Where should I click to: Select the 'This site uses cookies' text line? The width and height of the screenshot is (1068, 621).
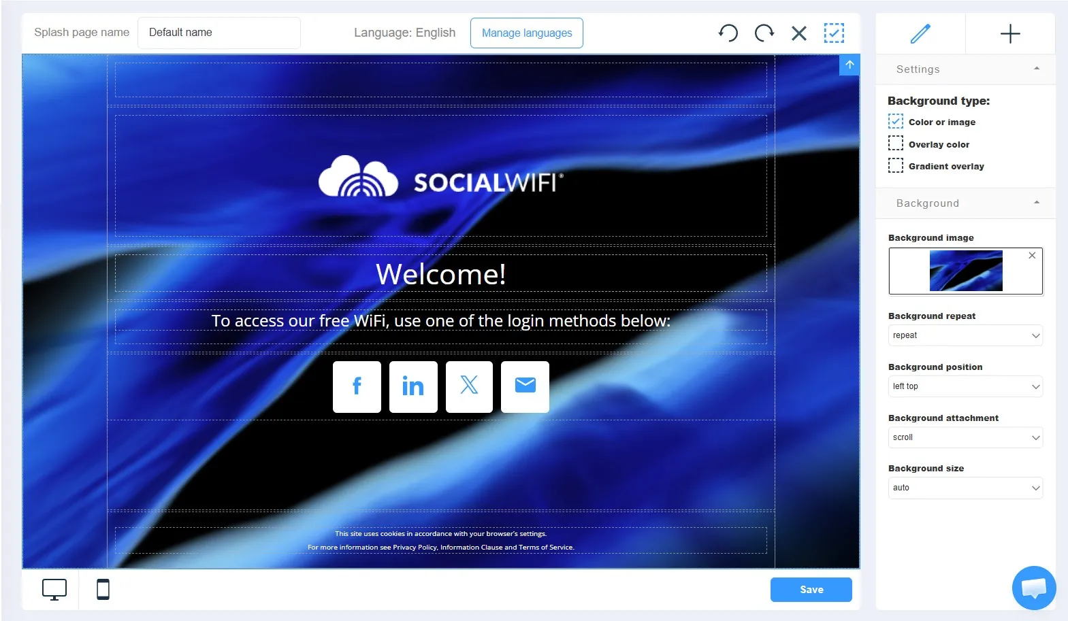pos(441,534)
